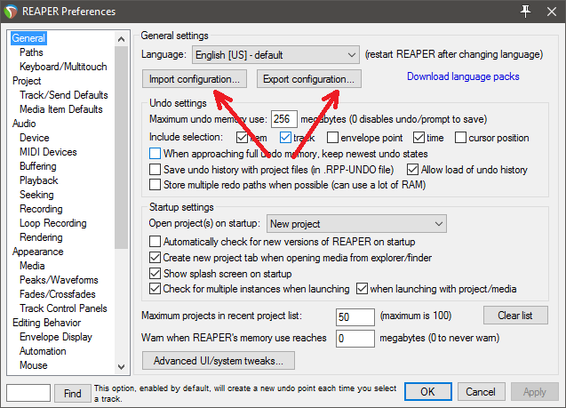566x408 pixels.
Task: Close the REAPER Preferences dialog
Action: tap(551, 12)
